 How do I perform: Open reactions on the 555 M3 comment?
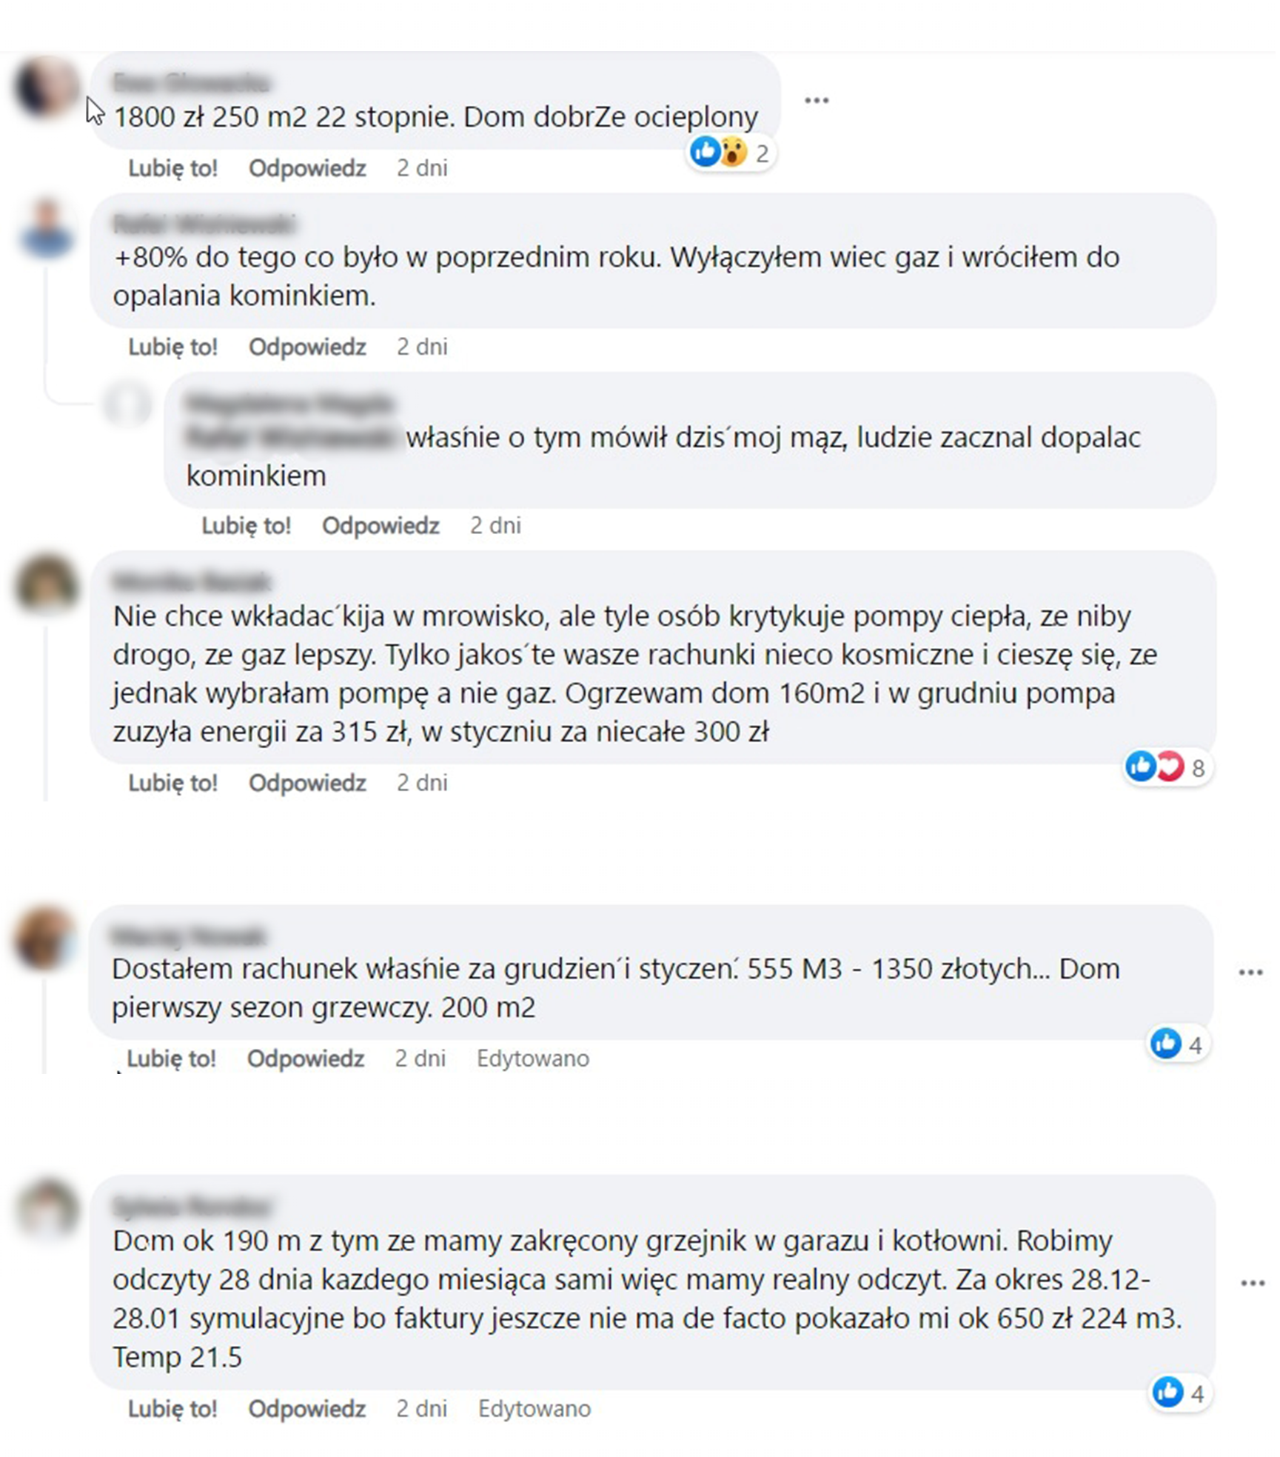pos(1177,1044)
